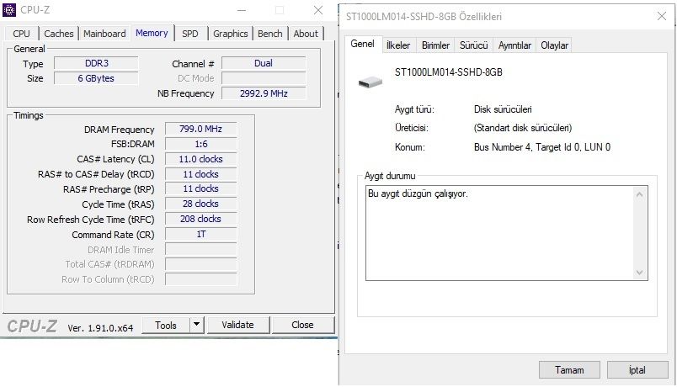Click the Channel # field showing Dual
Image resolution: width=677 pixels, height=387 pixels.
click(264, 63)
